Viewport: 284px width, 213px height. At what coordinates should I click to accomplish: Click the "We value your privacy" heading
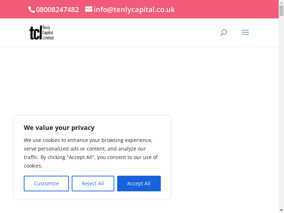click(x=59, y=128)
